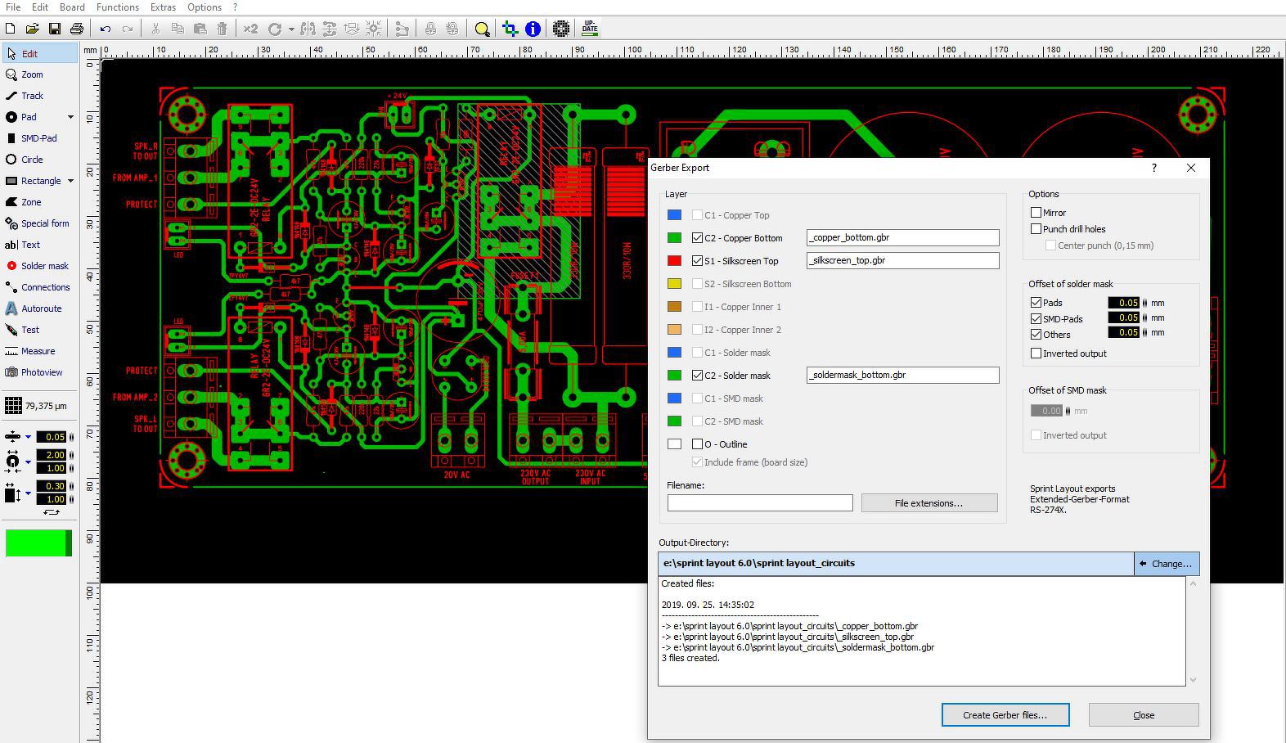Open the pad size presets dropdown

coord(28,462)
